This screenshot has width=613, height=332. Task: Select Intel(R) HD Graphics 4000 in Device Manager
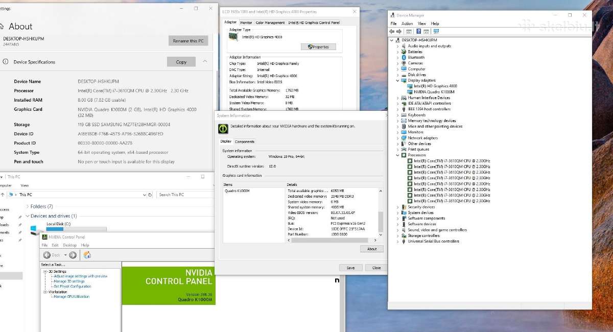435,86
